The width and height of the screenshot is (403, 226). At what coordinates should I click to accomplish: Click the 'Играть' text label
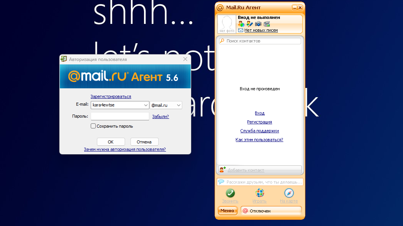(259, 201)
